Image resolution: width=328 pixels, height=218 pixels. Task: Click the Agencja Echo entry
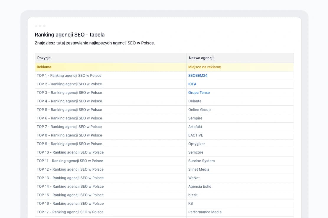(200, 187)
